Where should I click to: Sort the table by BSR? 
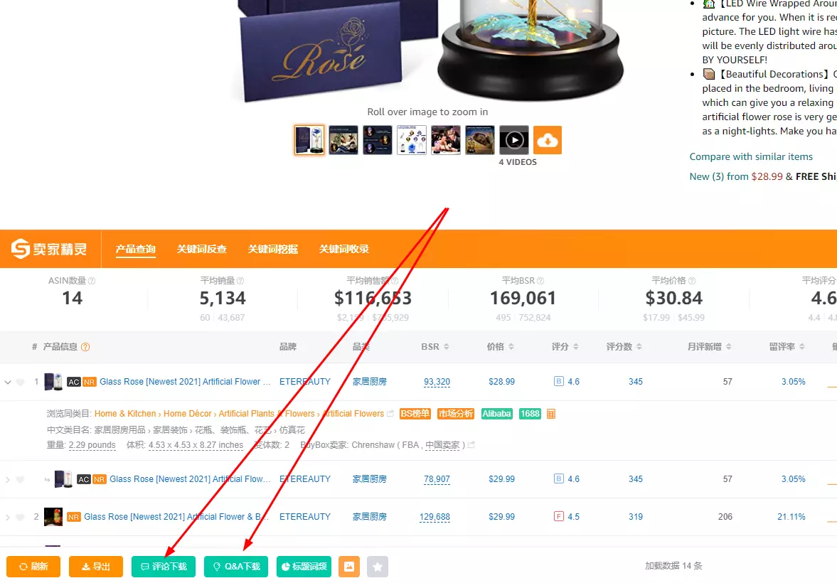435,347
